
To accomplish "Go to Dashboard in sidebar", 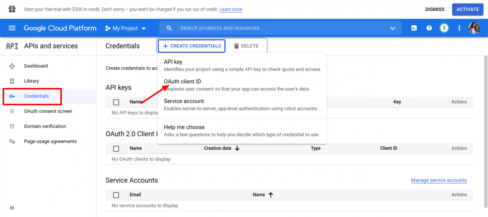I will pos(36,66).
